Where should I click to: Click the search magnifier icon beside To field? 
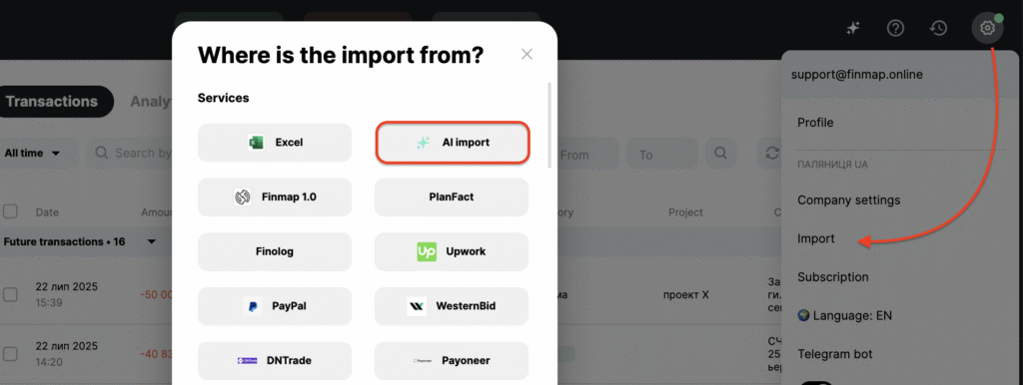point(720,153)
